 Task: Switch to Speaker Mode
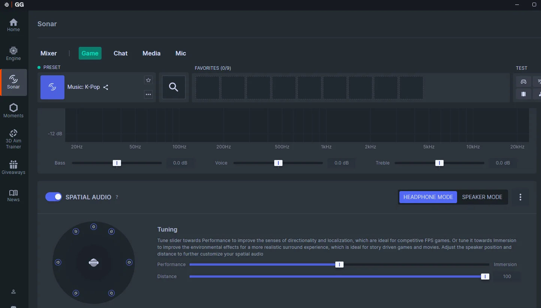pyautogui.click(x=482, y=197)
